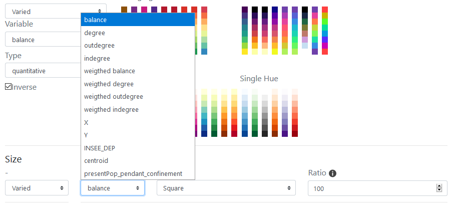The width and height of the screenshot is (450, 206).
Task: Open the Size Varied dropdown
Action: (37, 188)
